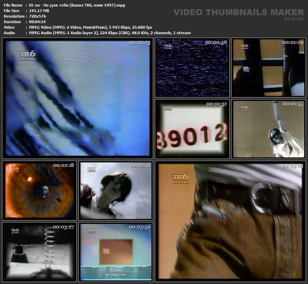Viewport: 308px width, 284px height.
Task: Click the Video Thumbnails Maker watermark title
Action: pyautogui.click(x=239, y=12)
